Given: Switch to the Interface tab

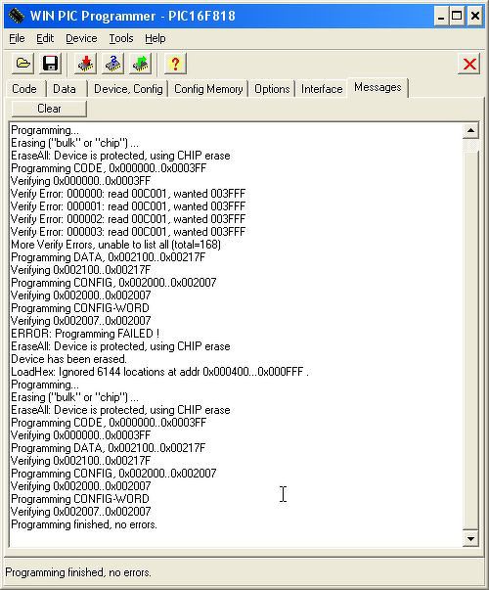Looking at the screenshot, I should (x=322, y=89).
